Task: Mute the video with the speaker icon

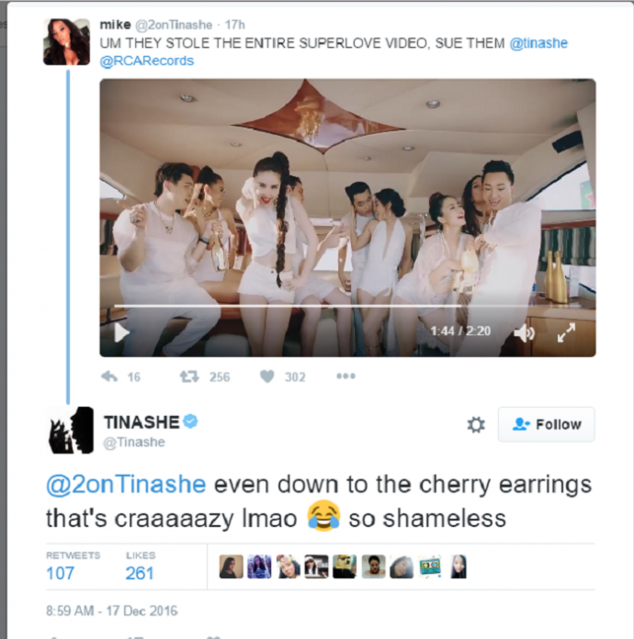Action: point(525,333)
